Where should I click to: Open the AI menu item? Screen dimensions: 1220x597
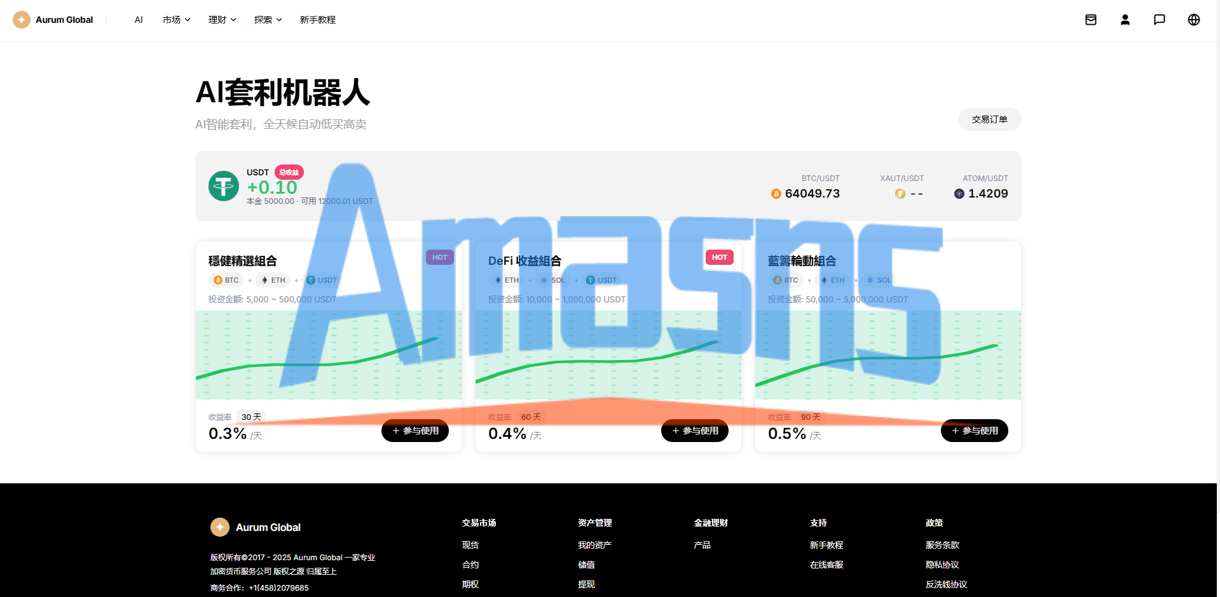tap(139, 20)
